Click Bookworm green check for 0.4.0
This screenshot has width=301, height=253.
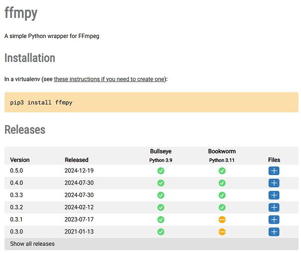click(x=222, y=183)
